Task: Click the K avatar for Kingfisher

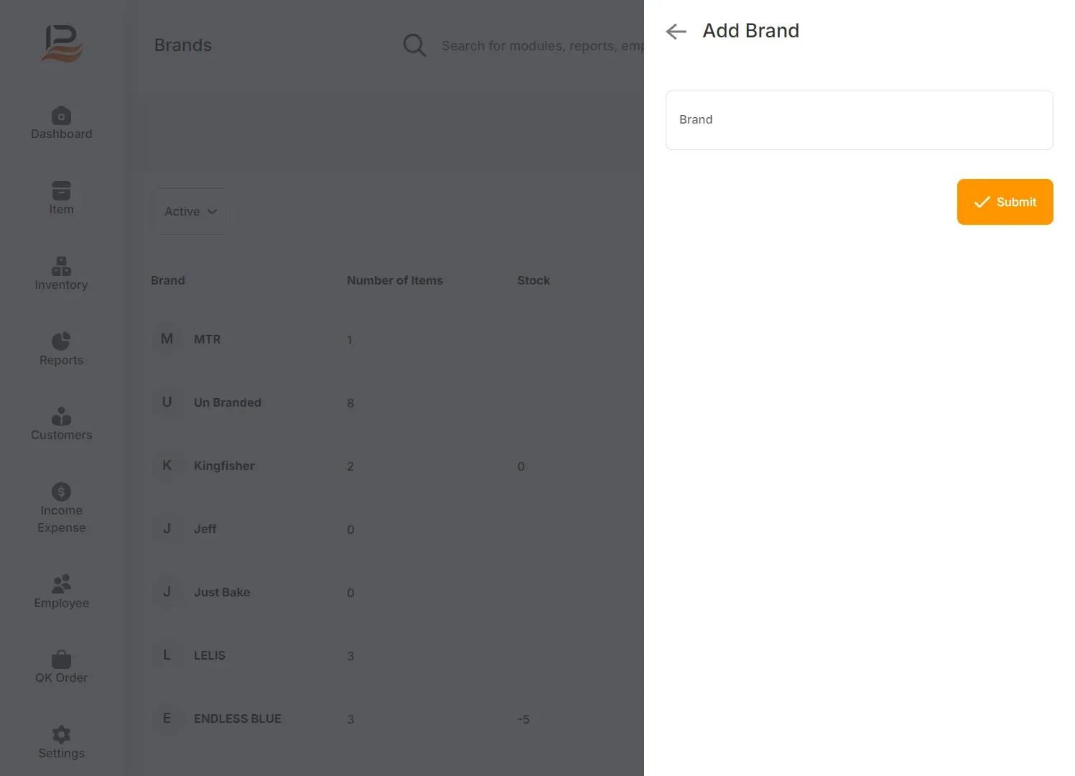Action: pos(167,466)
